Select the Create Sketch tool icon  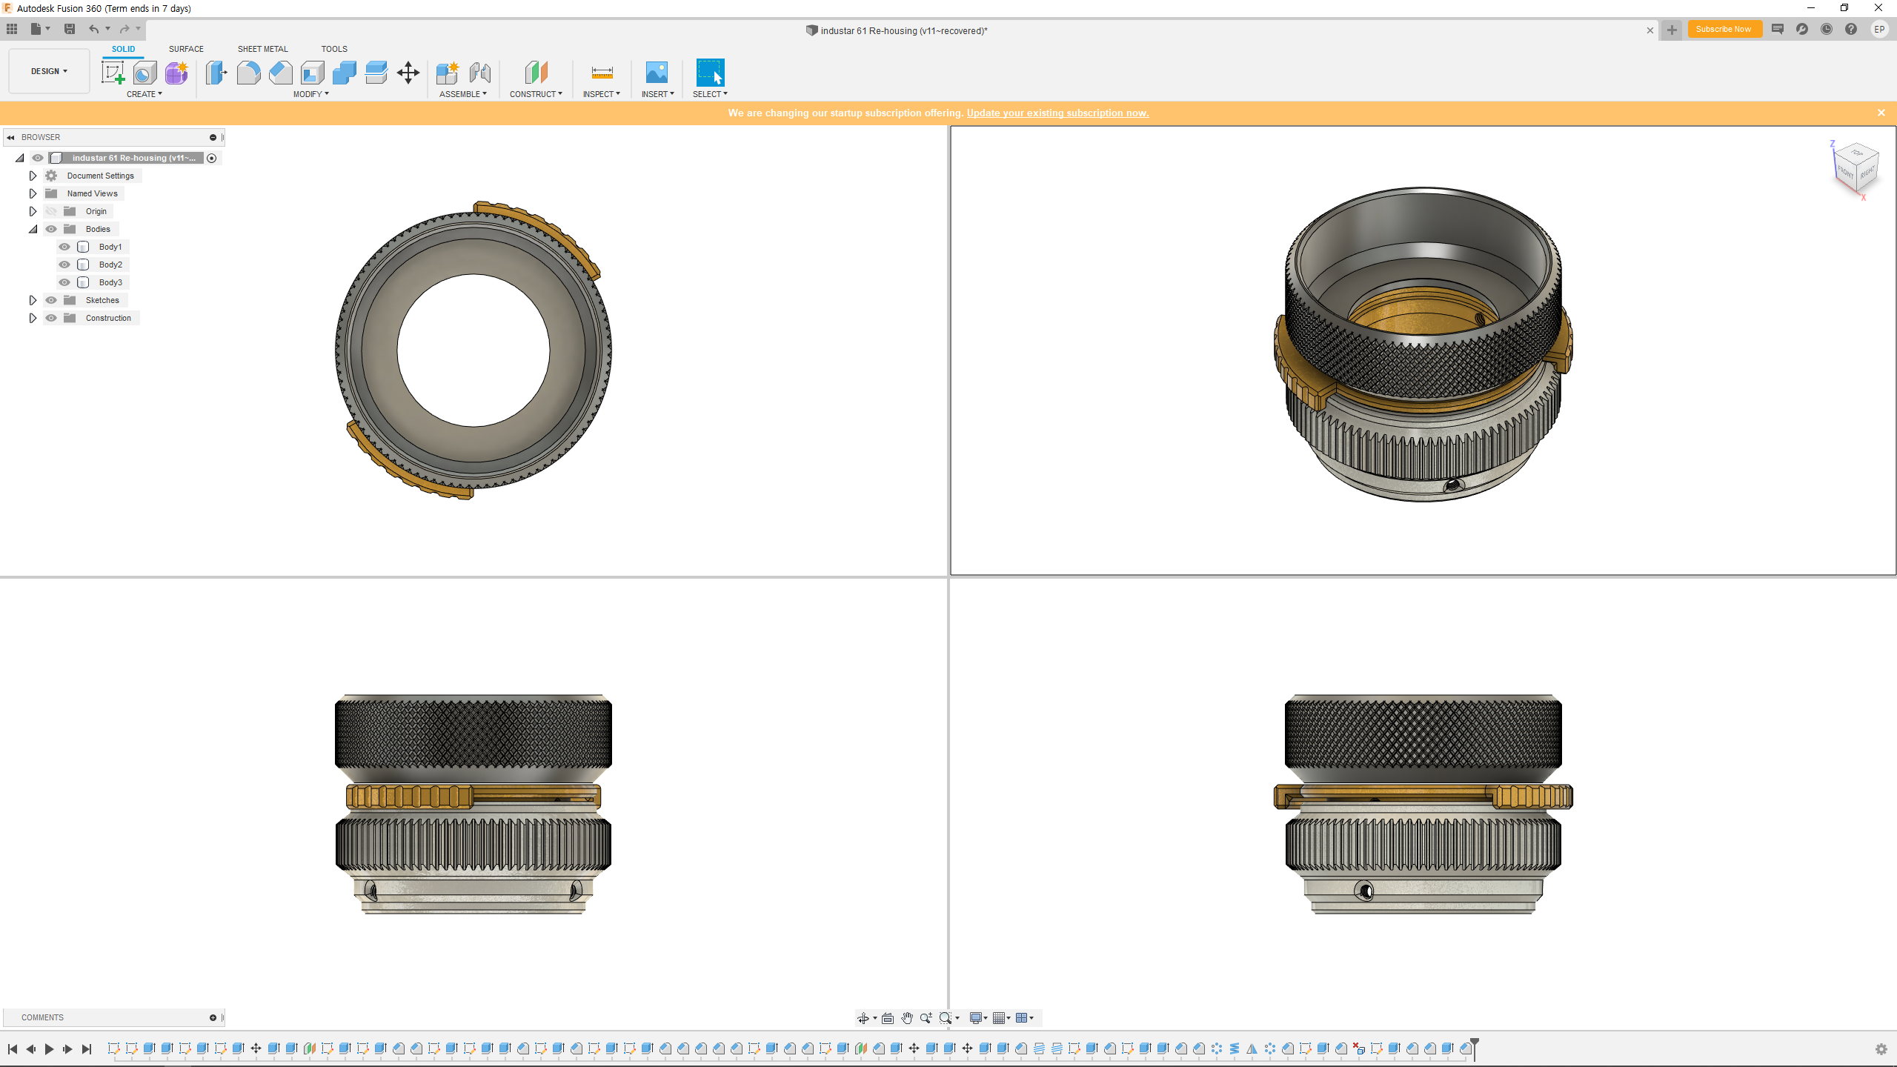point(113,73)
